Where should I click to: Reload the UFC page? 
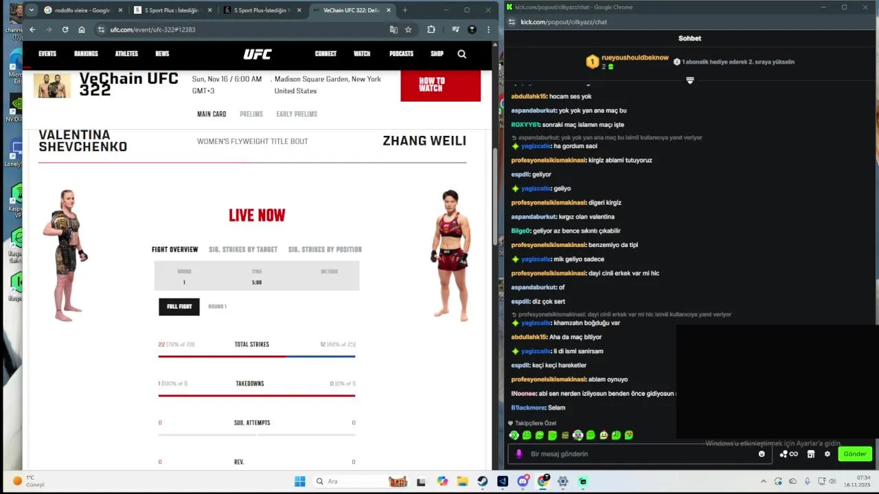[65, 30]
